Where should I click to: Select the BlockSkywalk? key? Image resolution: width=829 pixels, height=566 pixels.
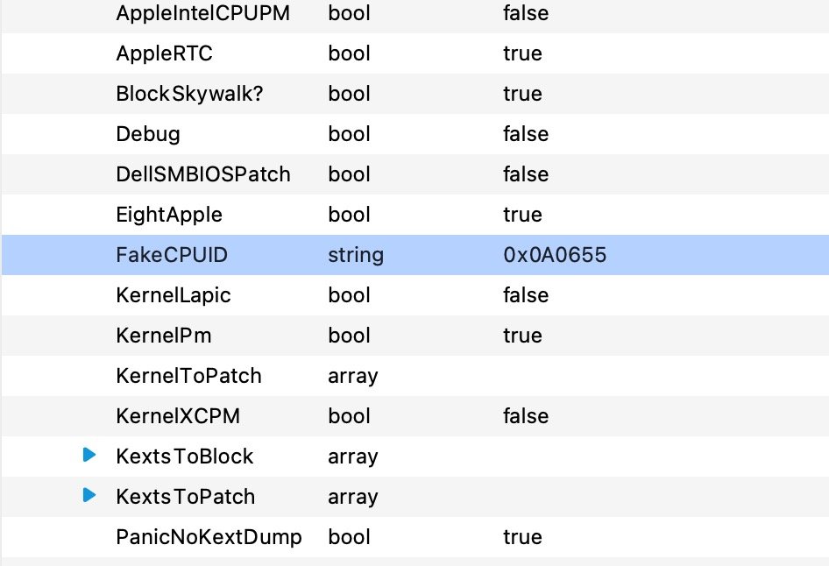[189, 94]
